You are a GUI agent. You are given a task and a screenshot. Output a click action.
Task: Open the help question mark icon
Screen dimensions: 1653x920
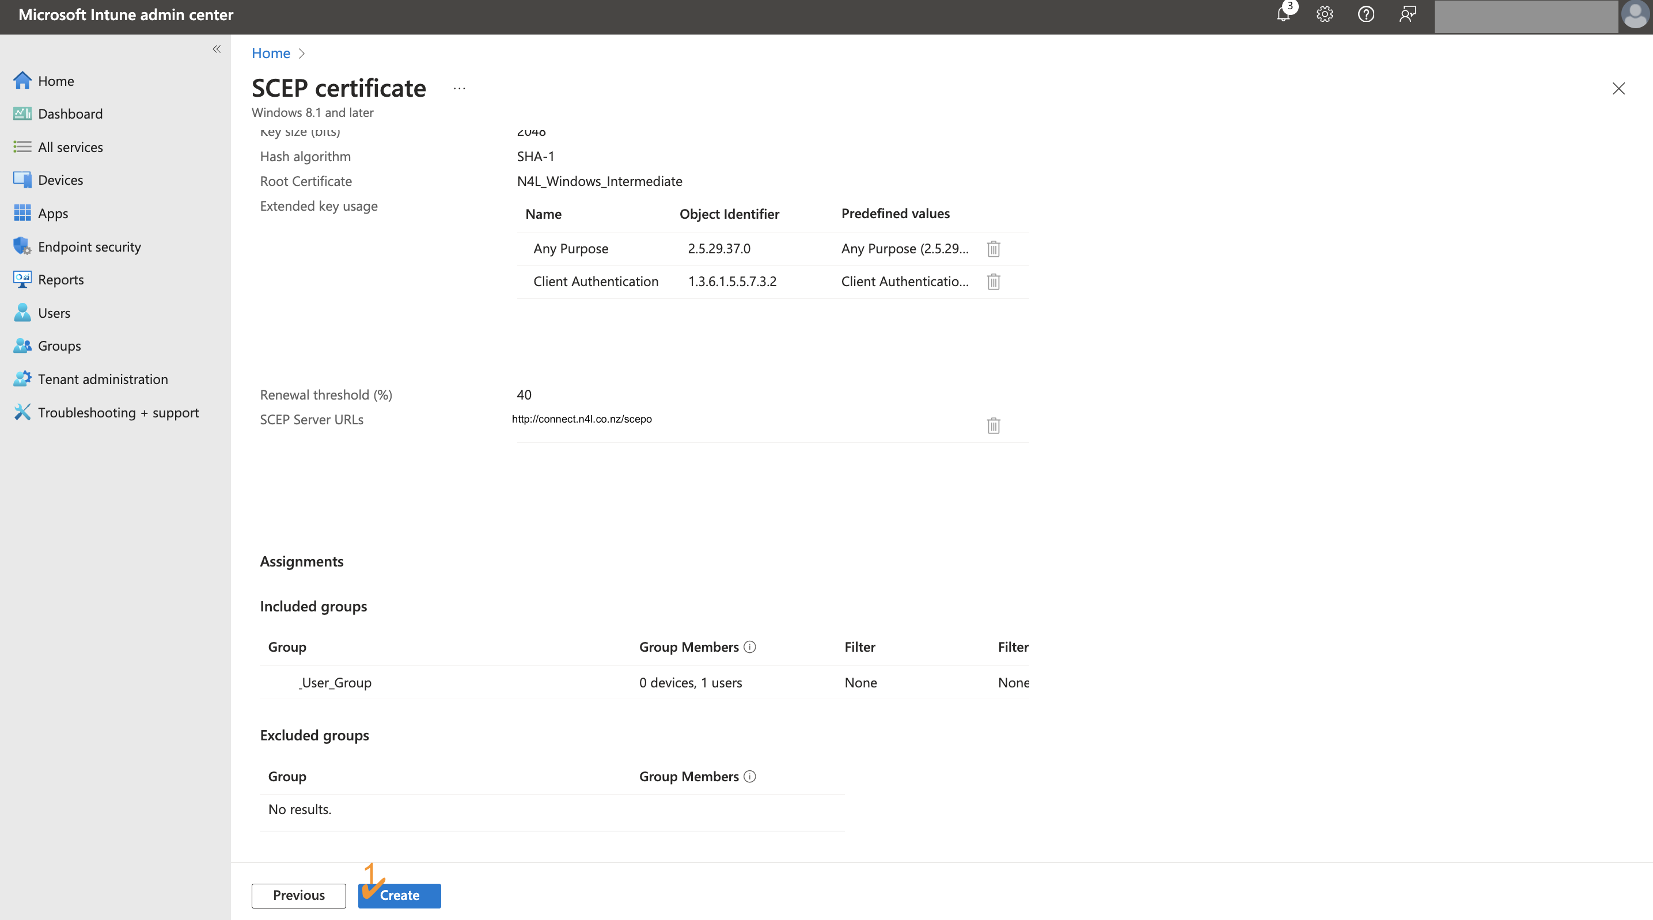(1366, 14)
